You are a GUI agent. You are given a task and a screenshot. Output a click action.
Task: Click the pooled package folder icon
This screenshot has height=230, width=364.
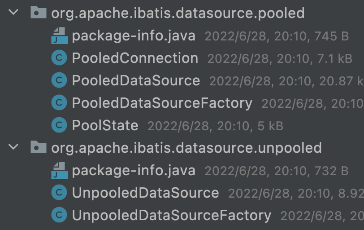[39, 13]
